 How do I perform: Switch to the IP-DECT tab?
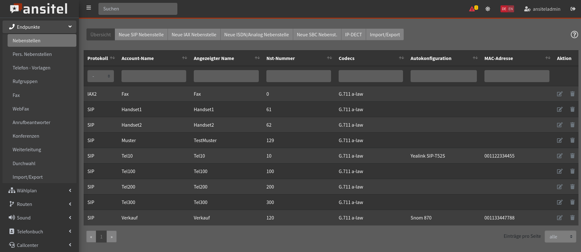(x=353, y=35)
